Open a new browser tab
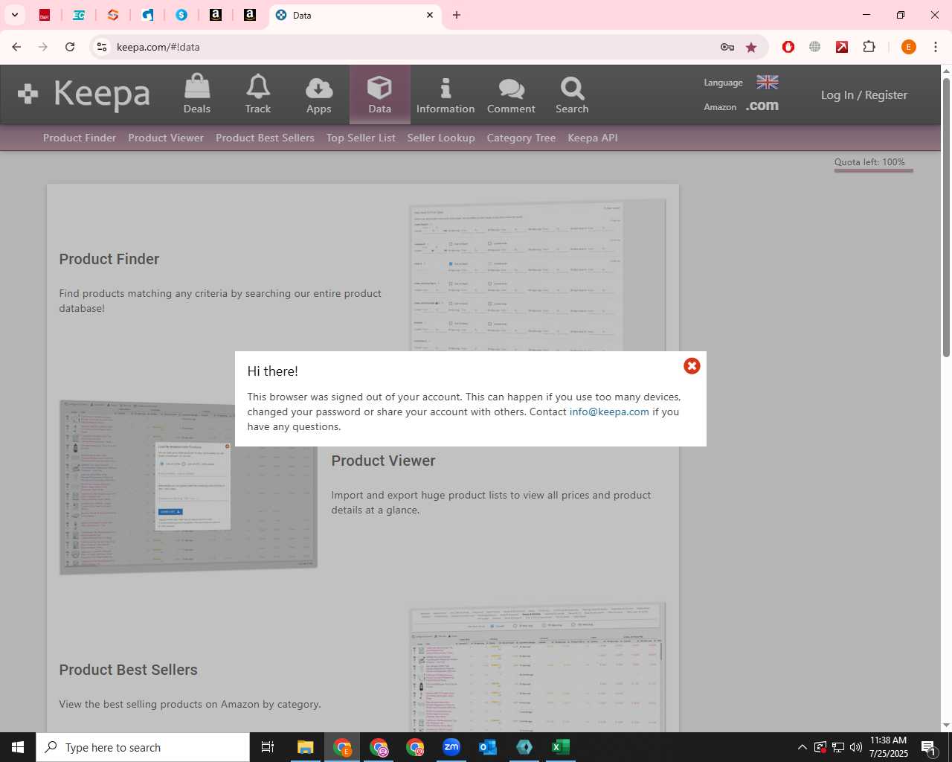952x762 pixels. point(457,15)
